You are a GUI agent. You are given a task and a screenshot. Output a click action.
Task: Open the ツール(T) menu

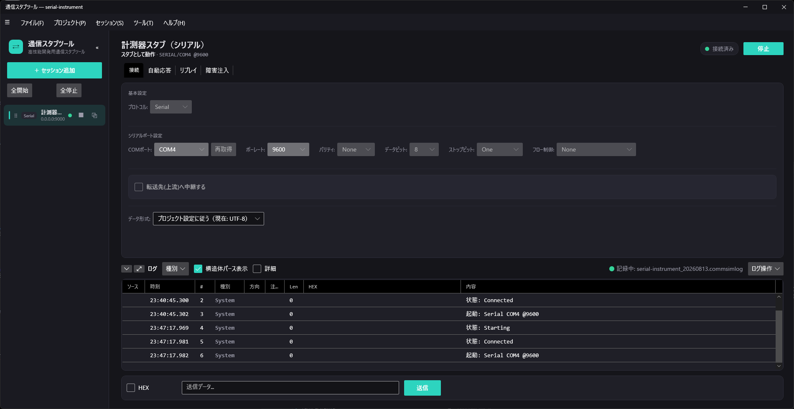click(x=143, y=23)
